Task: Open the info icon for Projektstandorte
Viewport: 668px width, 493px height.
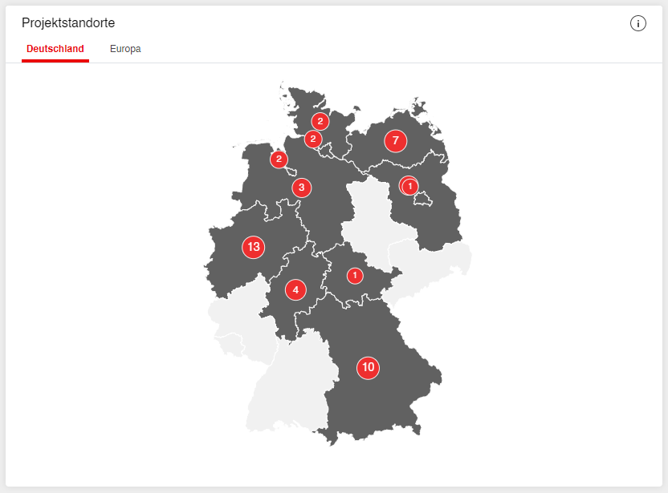Action: (x=638, y=23)
